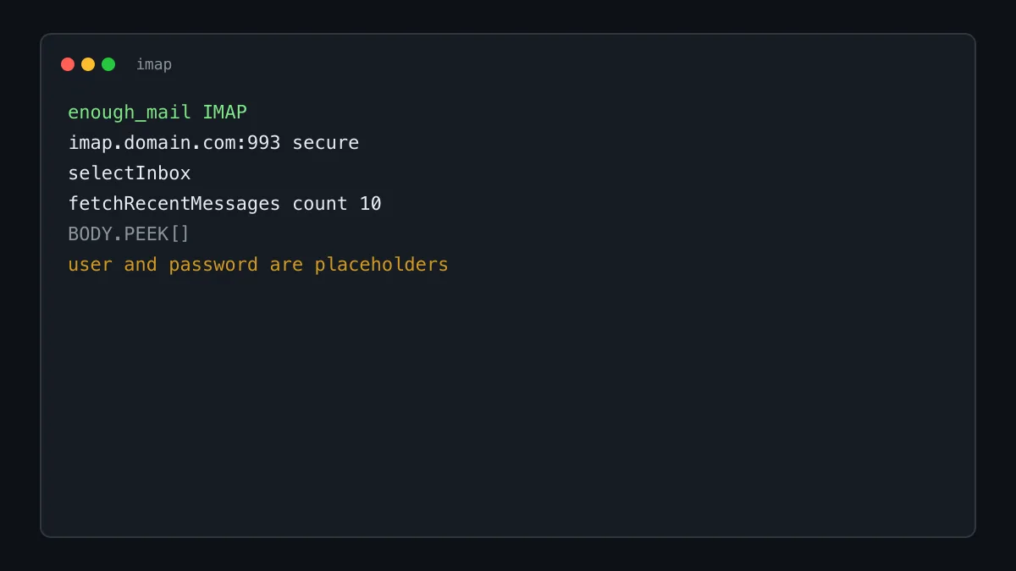Click the word secure
1016x571 pixels.
pyautogui.click(x=326, y=143)
